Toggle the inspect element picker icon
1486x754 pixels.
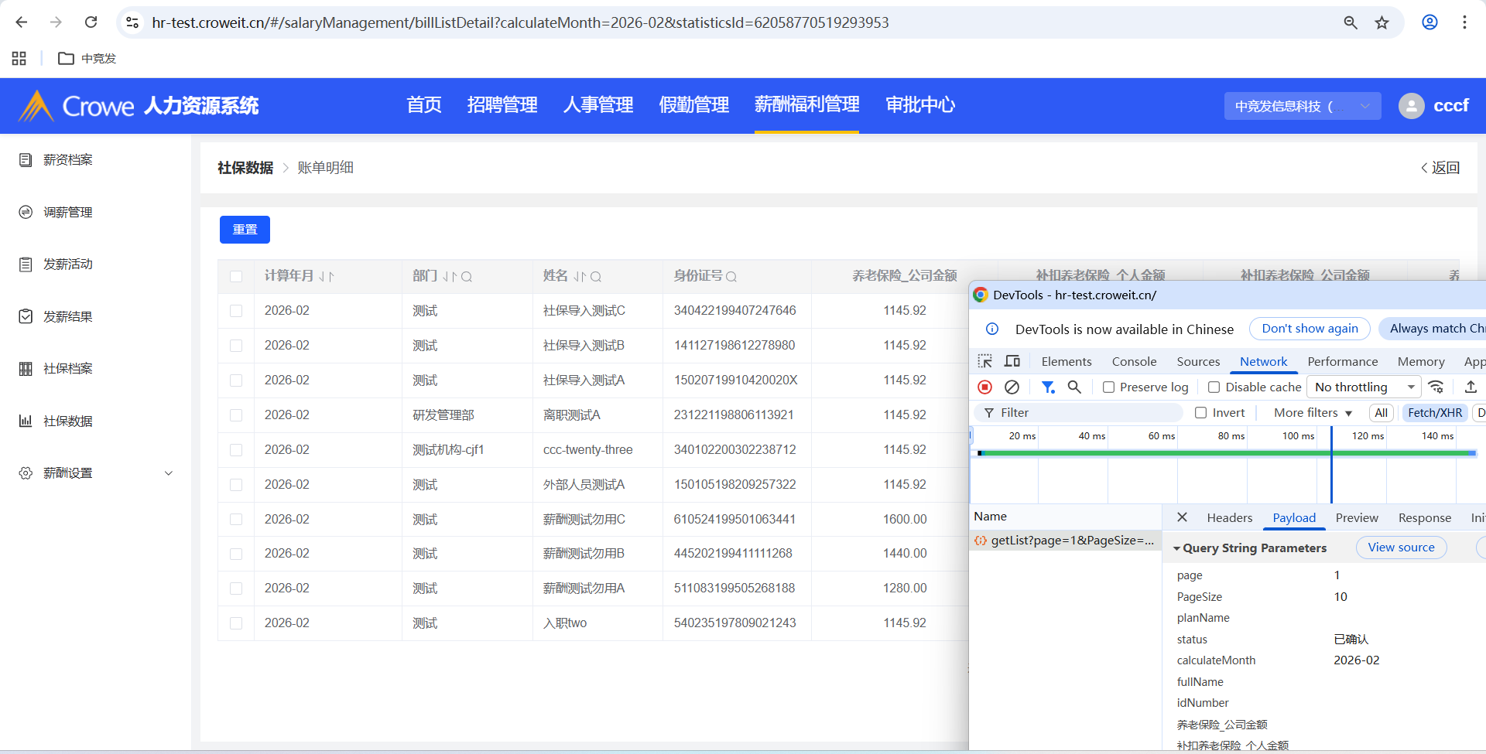pyautogui.click(x=984, y=361)
